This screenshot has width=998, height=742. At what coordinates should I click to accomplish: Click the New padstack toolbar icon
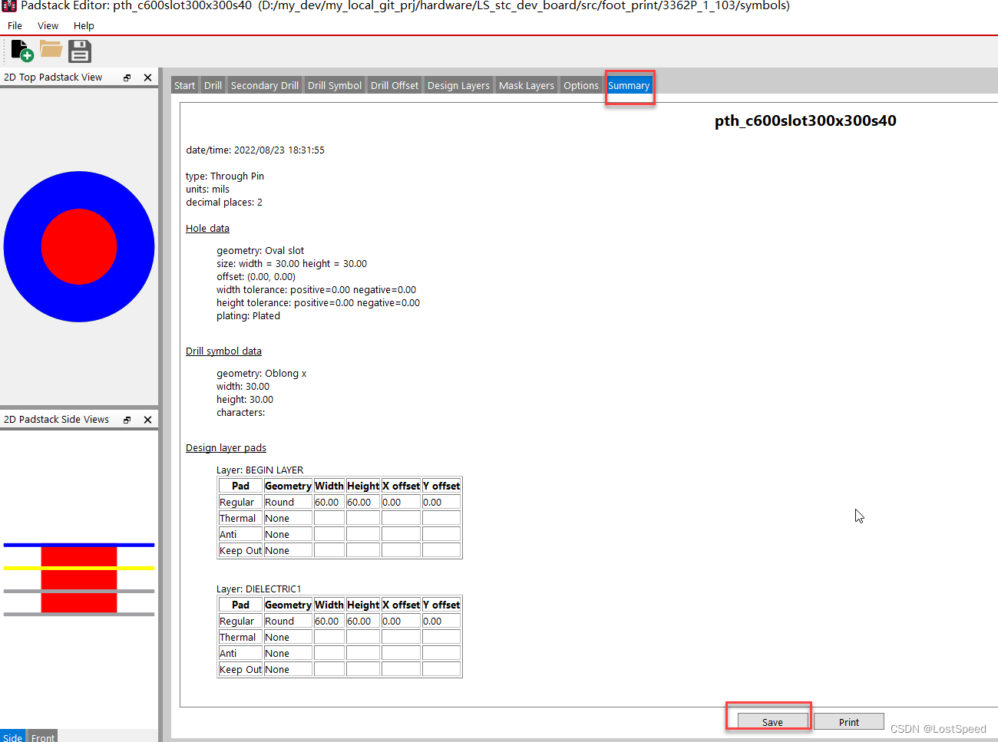point(22,51)
